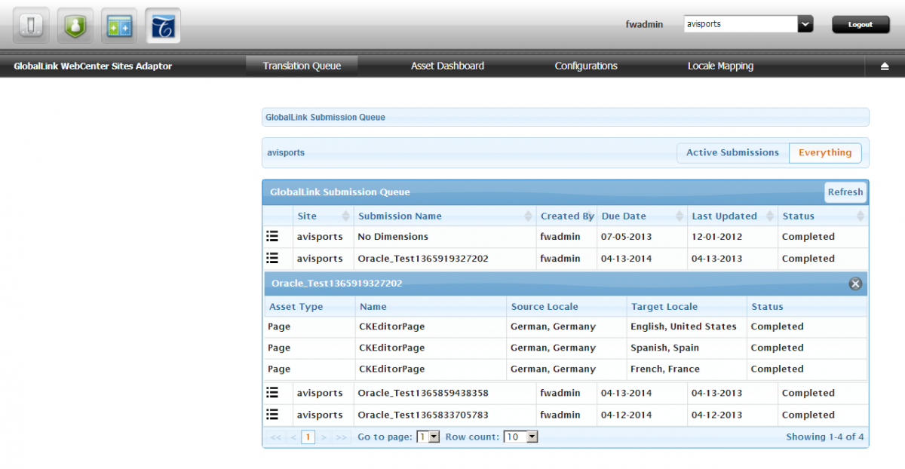
Task: Click the avisports site text field
Action: [740, 24]
